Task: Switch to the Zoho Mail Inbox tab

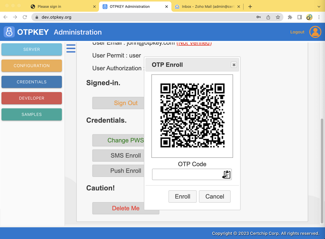Action: 208,7
